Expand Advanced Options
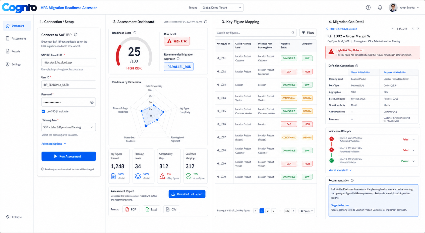 pos(54,144)
